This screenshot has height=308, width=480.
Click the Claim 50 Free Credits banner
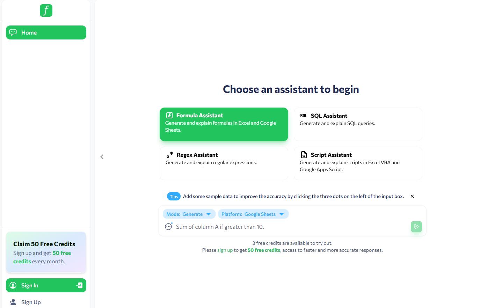click(x=46, y=252)
